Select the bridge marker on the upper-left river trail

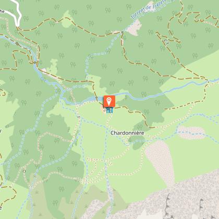[17, 44]
